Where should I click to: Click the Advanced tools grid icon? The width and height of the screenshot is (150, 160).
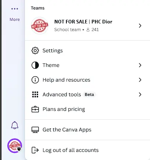[35, 94]
